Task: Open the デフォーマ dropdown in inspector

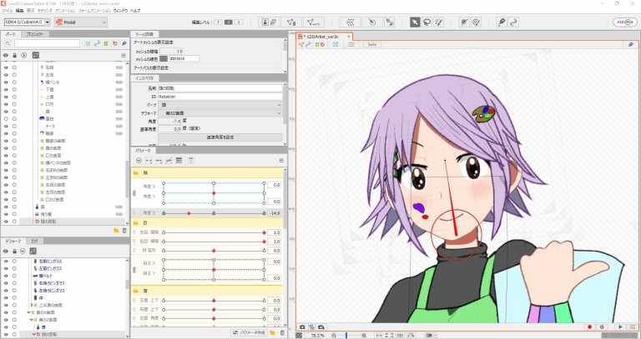Action: [x=220, y=113]
